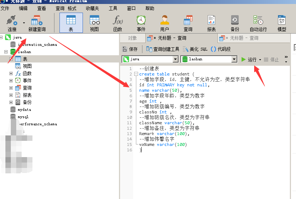Viewport: 296px width, 199px height.
Task: Select the 事件 node in tree
Action: 27,81
